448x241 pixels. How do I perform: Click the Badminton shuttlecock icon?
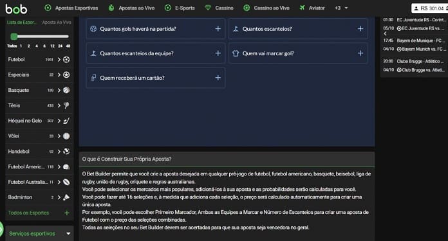[66, 197]
